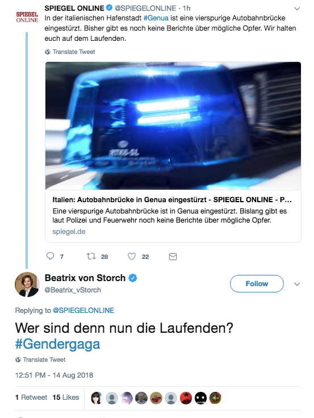
Task: Click the SPIEGEL ONLINE logo avatar
Action: [27, 17]
